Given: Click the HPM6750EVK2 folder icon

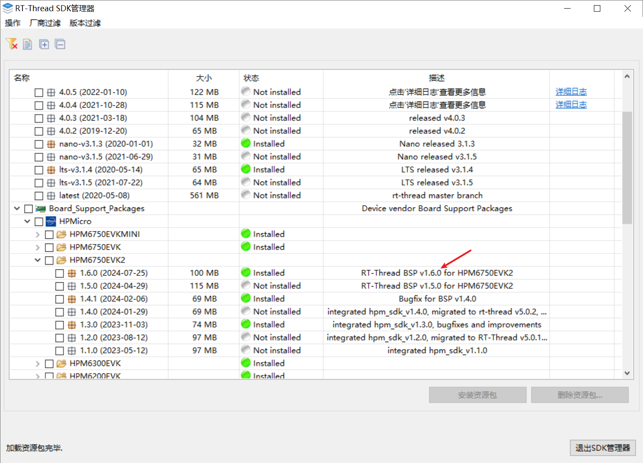Looking at the screenshot, I should click(x=62, y=260).
